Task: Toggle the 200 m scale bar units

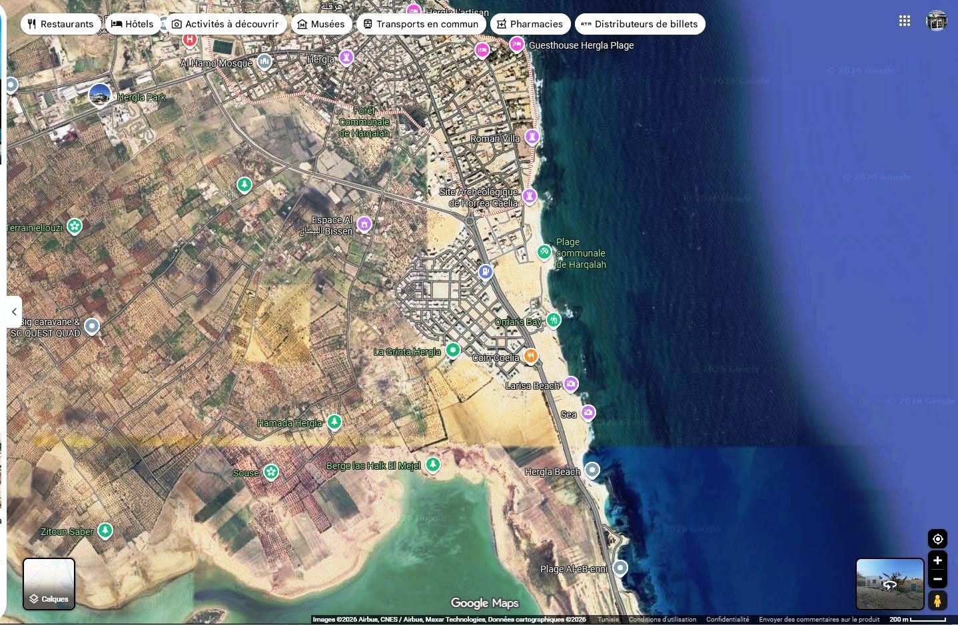Action: (x=918, y=620)
